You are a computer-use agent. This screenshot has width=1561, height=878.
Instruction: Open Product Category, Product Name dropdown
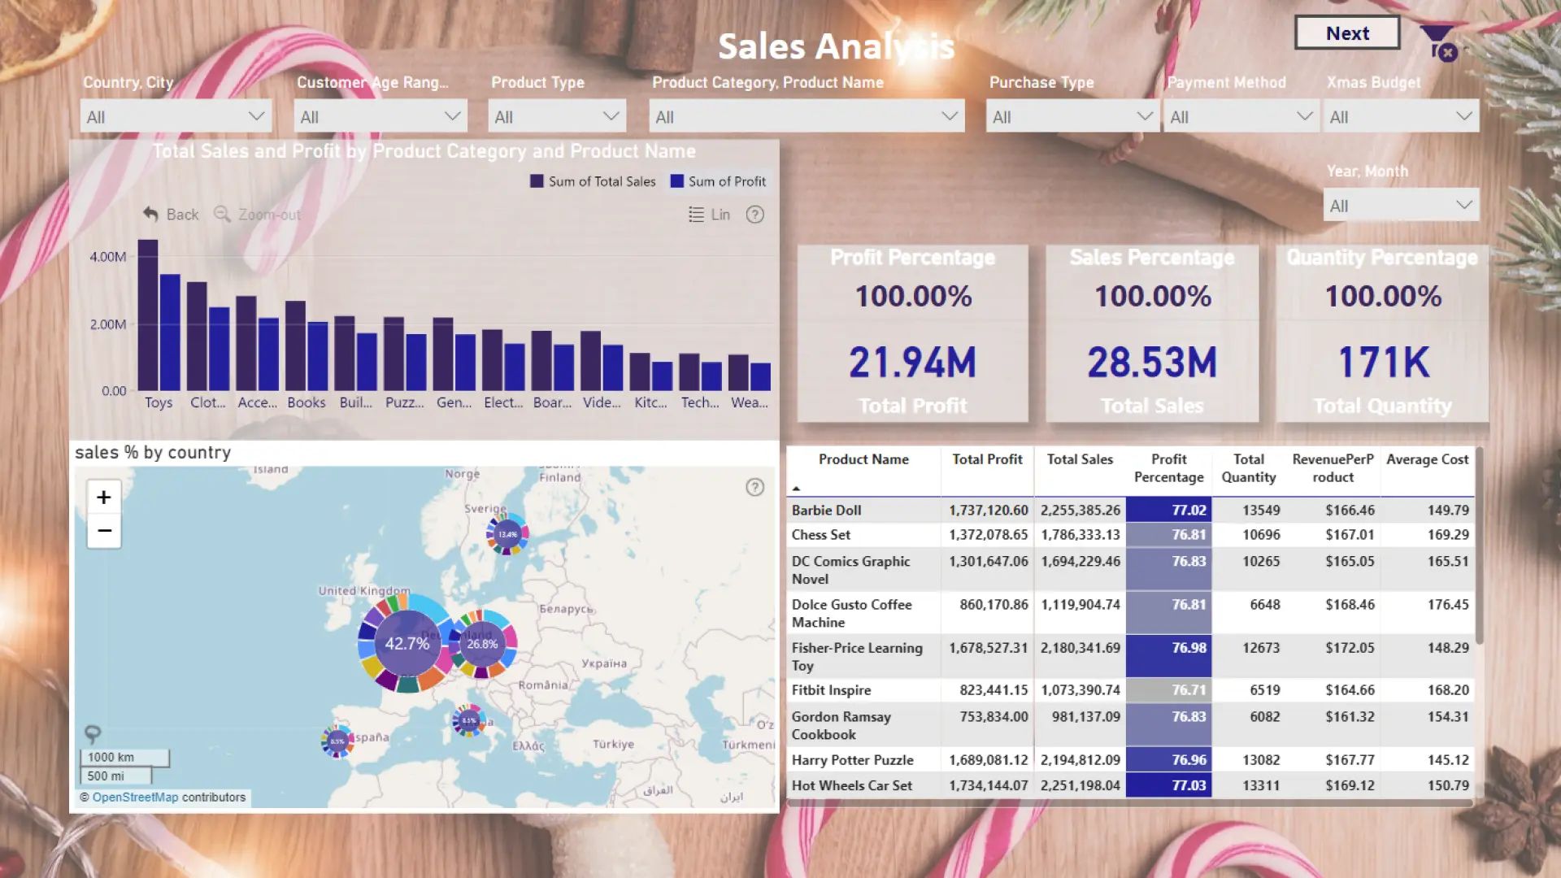pyautogui.click(x=807, y=116)
